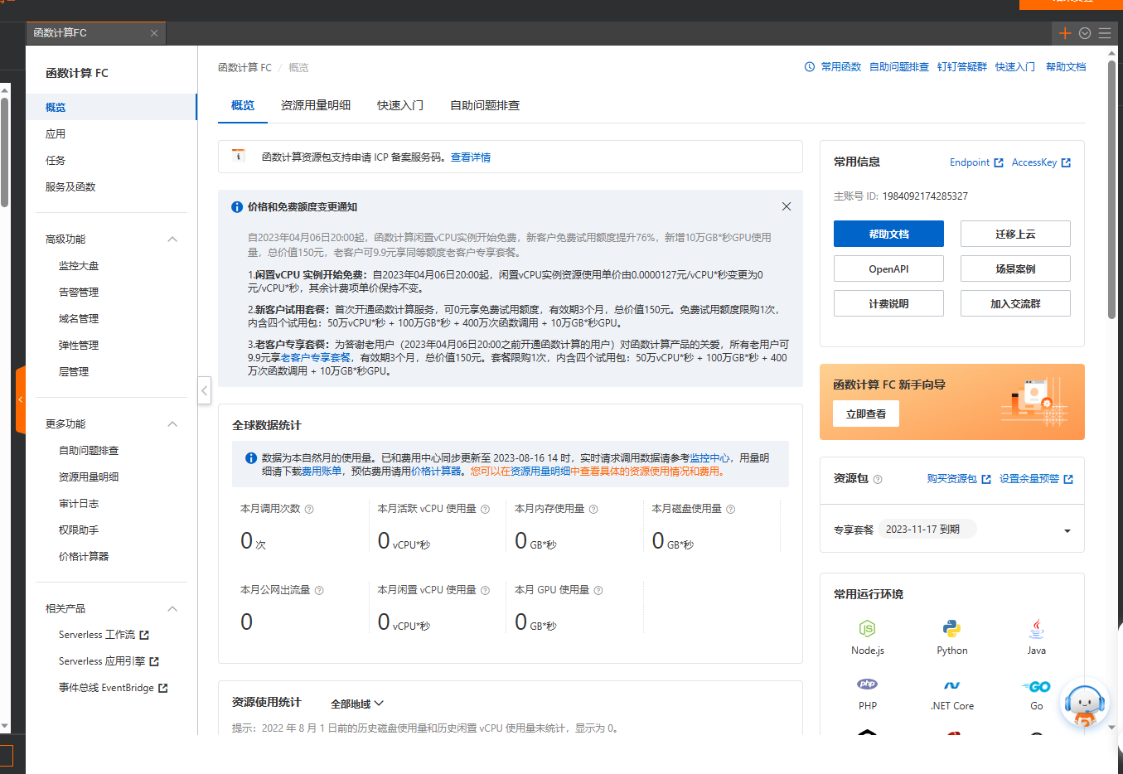Image resolution: width=1123 pixels, height=774 pixels.
Task: Click the 设置余量预警 link
Action: coord(1036,479)
